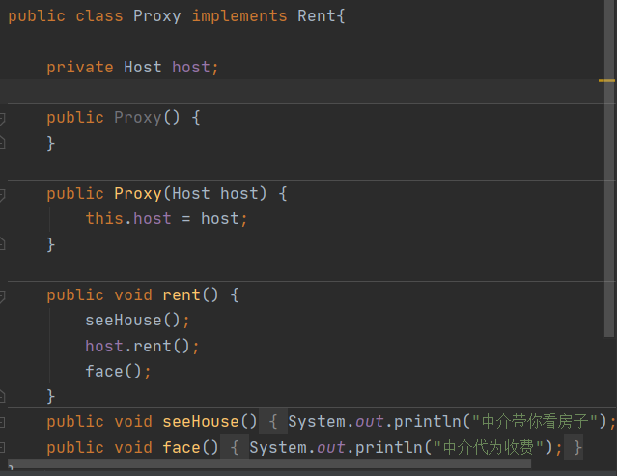Click the 'implements' keyword

point(239,16)
